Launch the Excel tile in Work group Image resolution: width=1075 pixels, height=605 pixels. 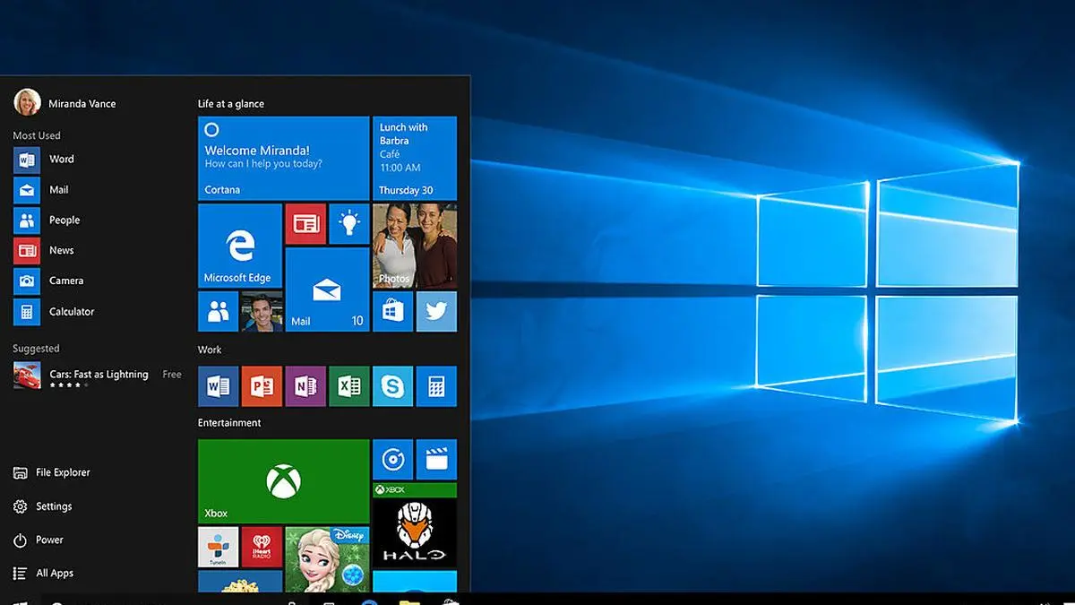348,386
